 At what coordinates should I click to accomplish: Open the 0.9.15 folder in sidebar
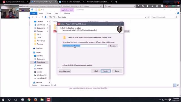click(39, 34)
